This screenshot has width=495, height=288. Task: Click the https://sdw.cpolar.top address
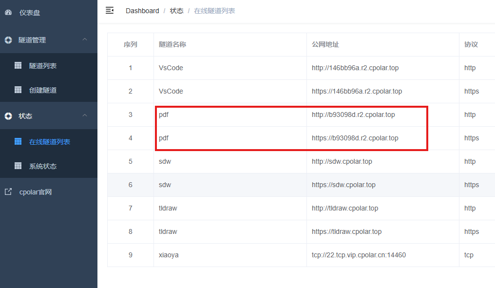(x=343, y=185)
